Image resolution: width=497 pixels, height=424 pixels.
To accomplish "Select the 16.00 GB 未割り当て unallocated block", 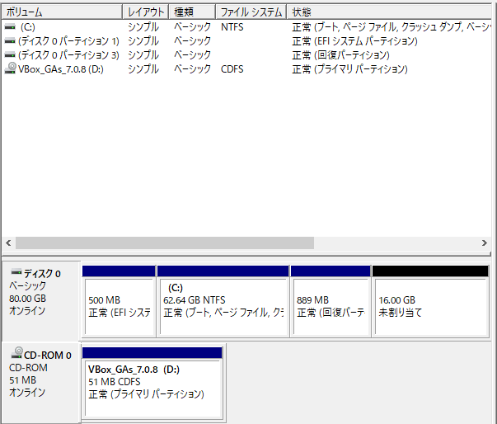I will (430, 301).
